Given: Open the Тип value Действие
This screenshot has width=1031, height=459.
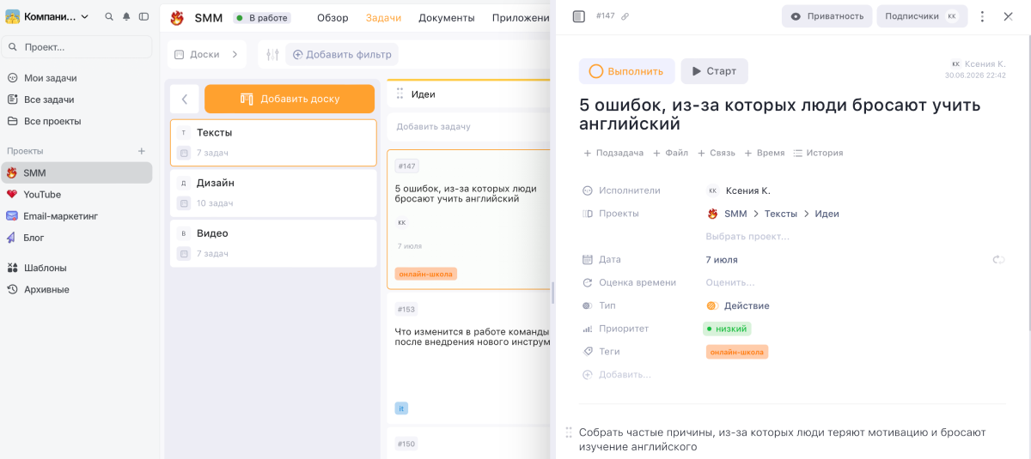Looking at the screenshot, I should click(x=738, y=305).
